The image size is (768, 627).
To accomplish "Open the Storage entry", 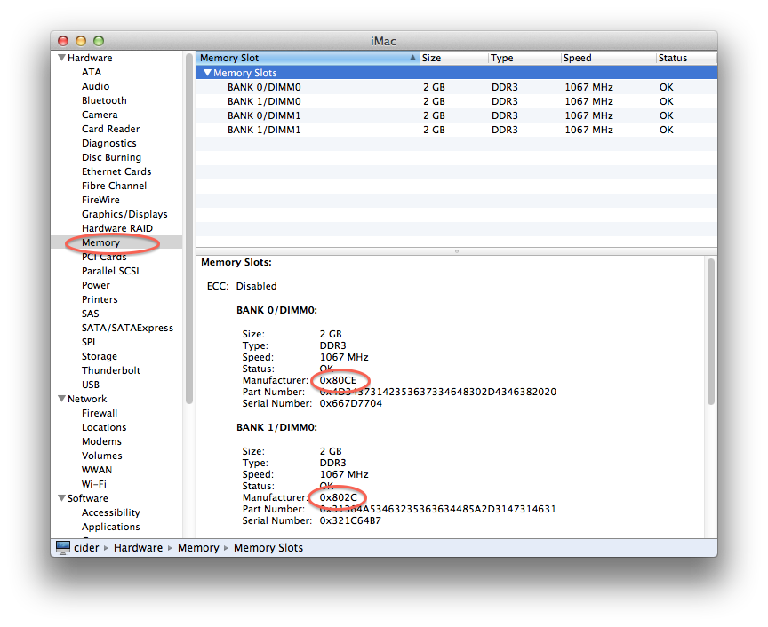I will coord(100,356).
